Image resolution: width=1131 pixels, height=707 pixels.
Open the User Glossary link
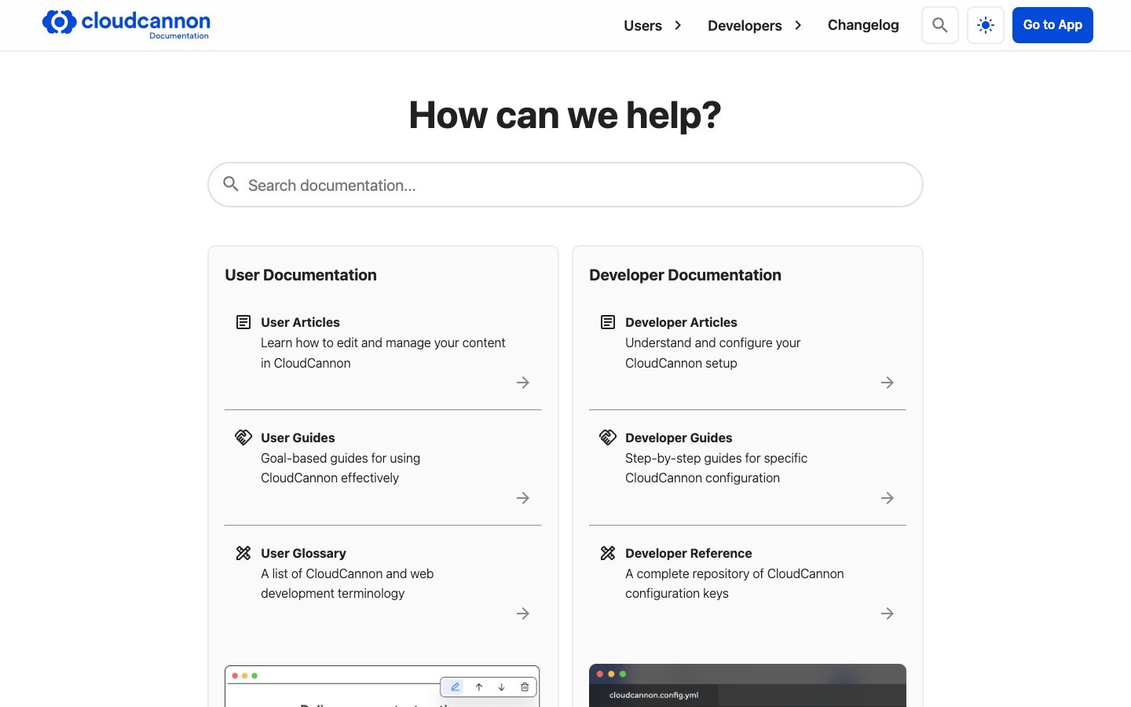pyautogui.click(x=303, y=553)
